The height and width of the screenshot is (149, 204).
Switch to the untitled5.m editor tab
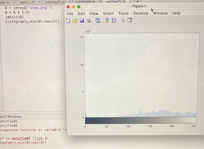click(x=116, y=1)
